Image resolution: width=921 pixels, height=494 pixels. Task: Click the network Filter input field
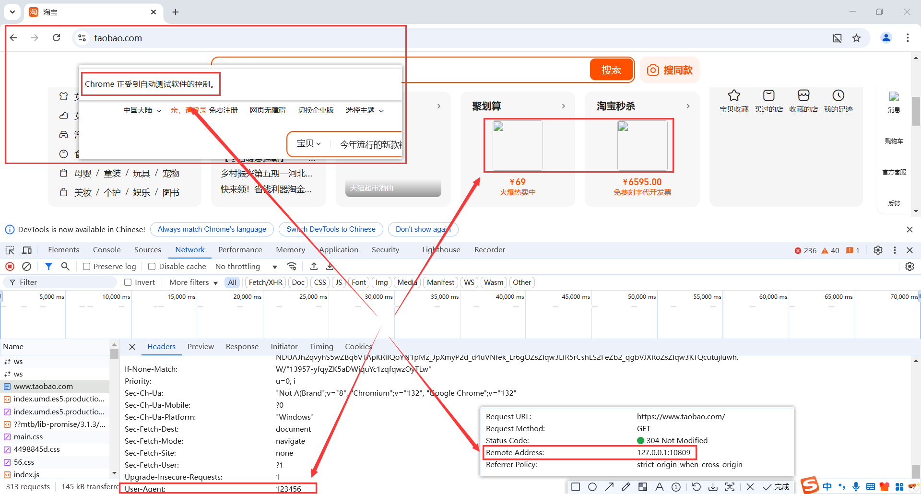pos(60,282)
